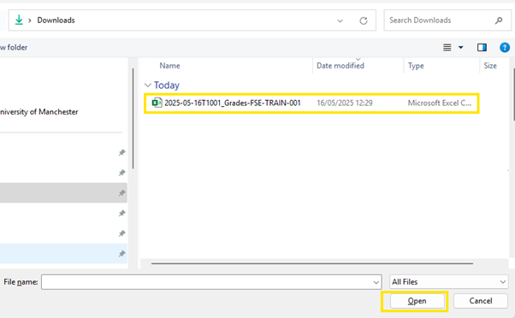Click the refresh icon in address bar

(364, 21)
